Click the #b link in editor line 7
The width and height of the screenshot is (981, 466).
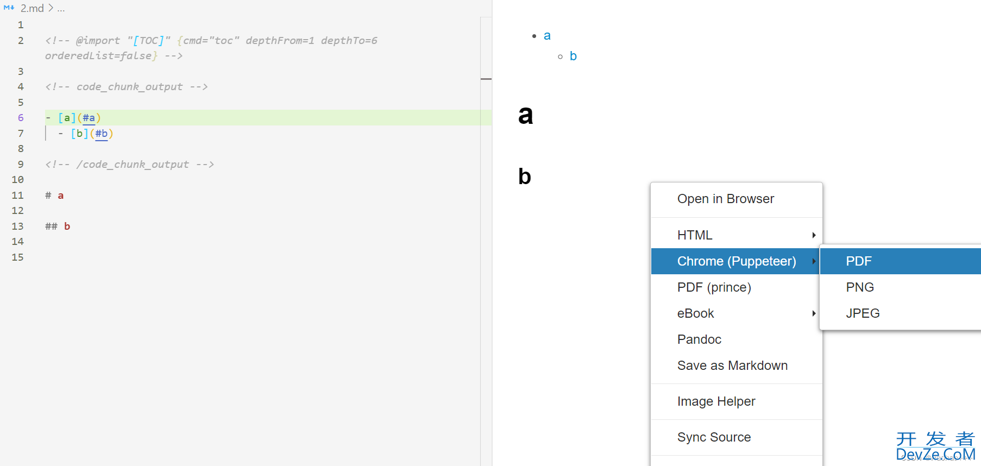[x=102, y=134]
